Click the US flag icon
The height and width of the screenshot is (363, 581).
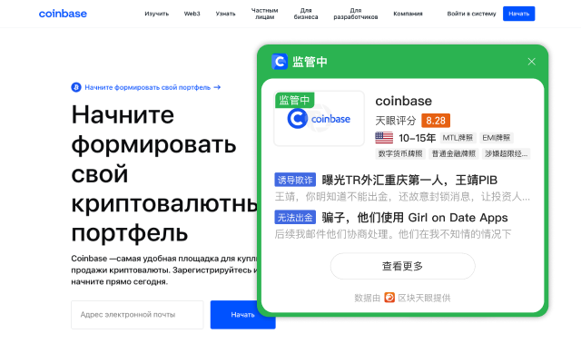384,138
